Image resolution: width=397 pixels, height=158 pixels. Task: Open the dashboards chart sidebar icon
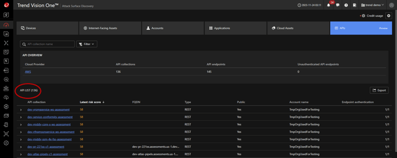(x=7, y=34)
